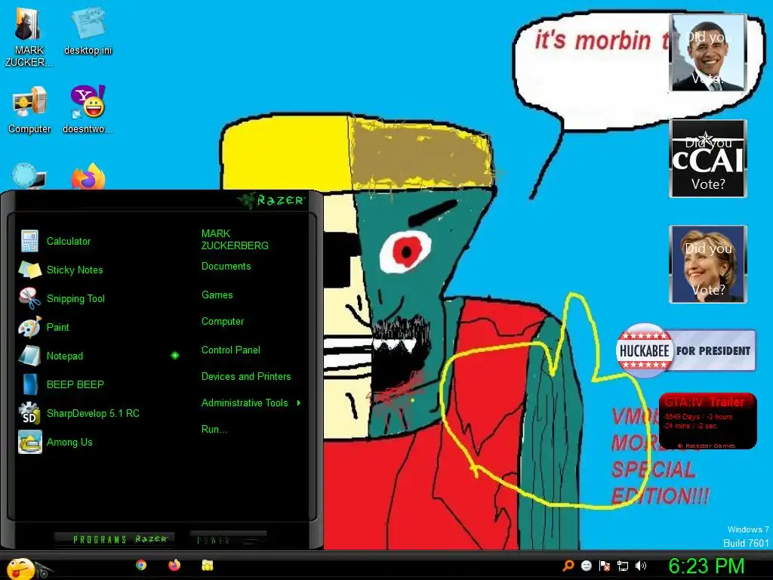Click the 6:23 PM clock
Screen dimensions: 773x580
pyautogui.click(x=706, y=566)
